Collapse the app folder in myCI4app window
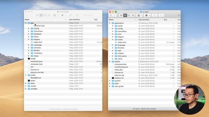209x117 pixels. click(26, 23)
